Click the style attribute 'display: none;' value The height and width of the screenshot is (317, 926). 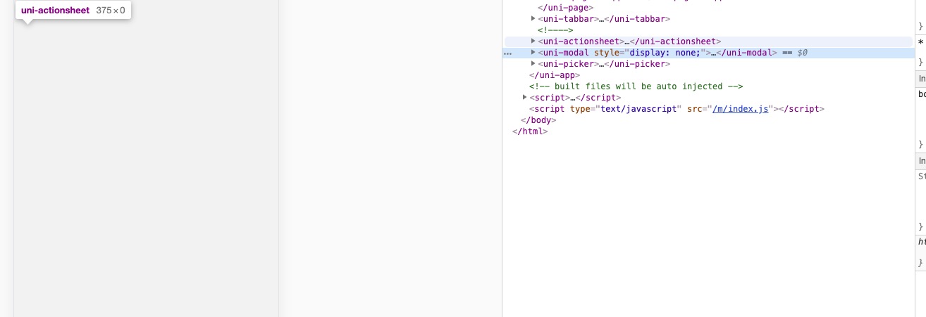click(x=665, y=53)
